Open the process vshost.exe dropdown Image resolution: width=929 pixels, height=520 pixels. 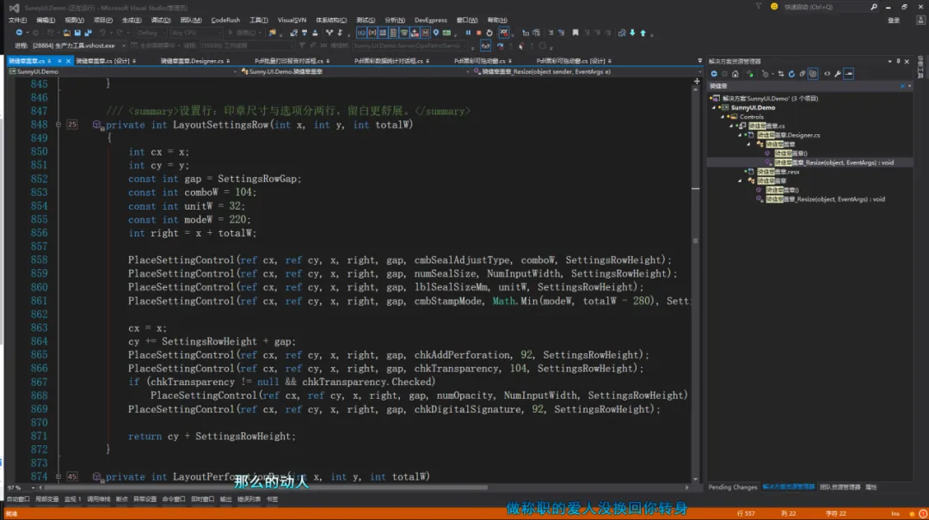pos(78,46)
